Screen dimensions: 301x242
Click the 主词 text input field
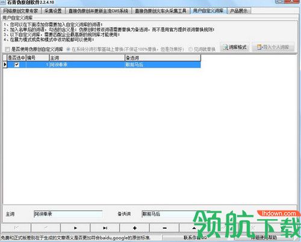click(x=68, y=214)
